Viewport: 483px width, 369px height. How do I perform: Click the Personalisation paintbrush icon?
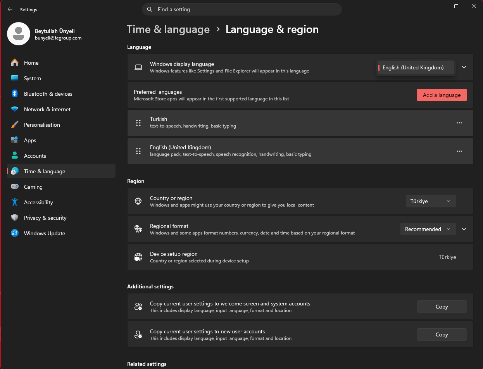click(x=15, y=125)
